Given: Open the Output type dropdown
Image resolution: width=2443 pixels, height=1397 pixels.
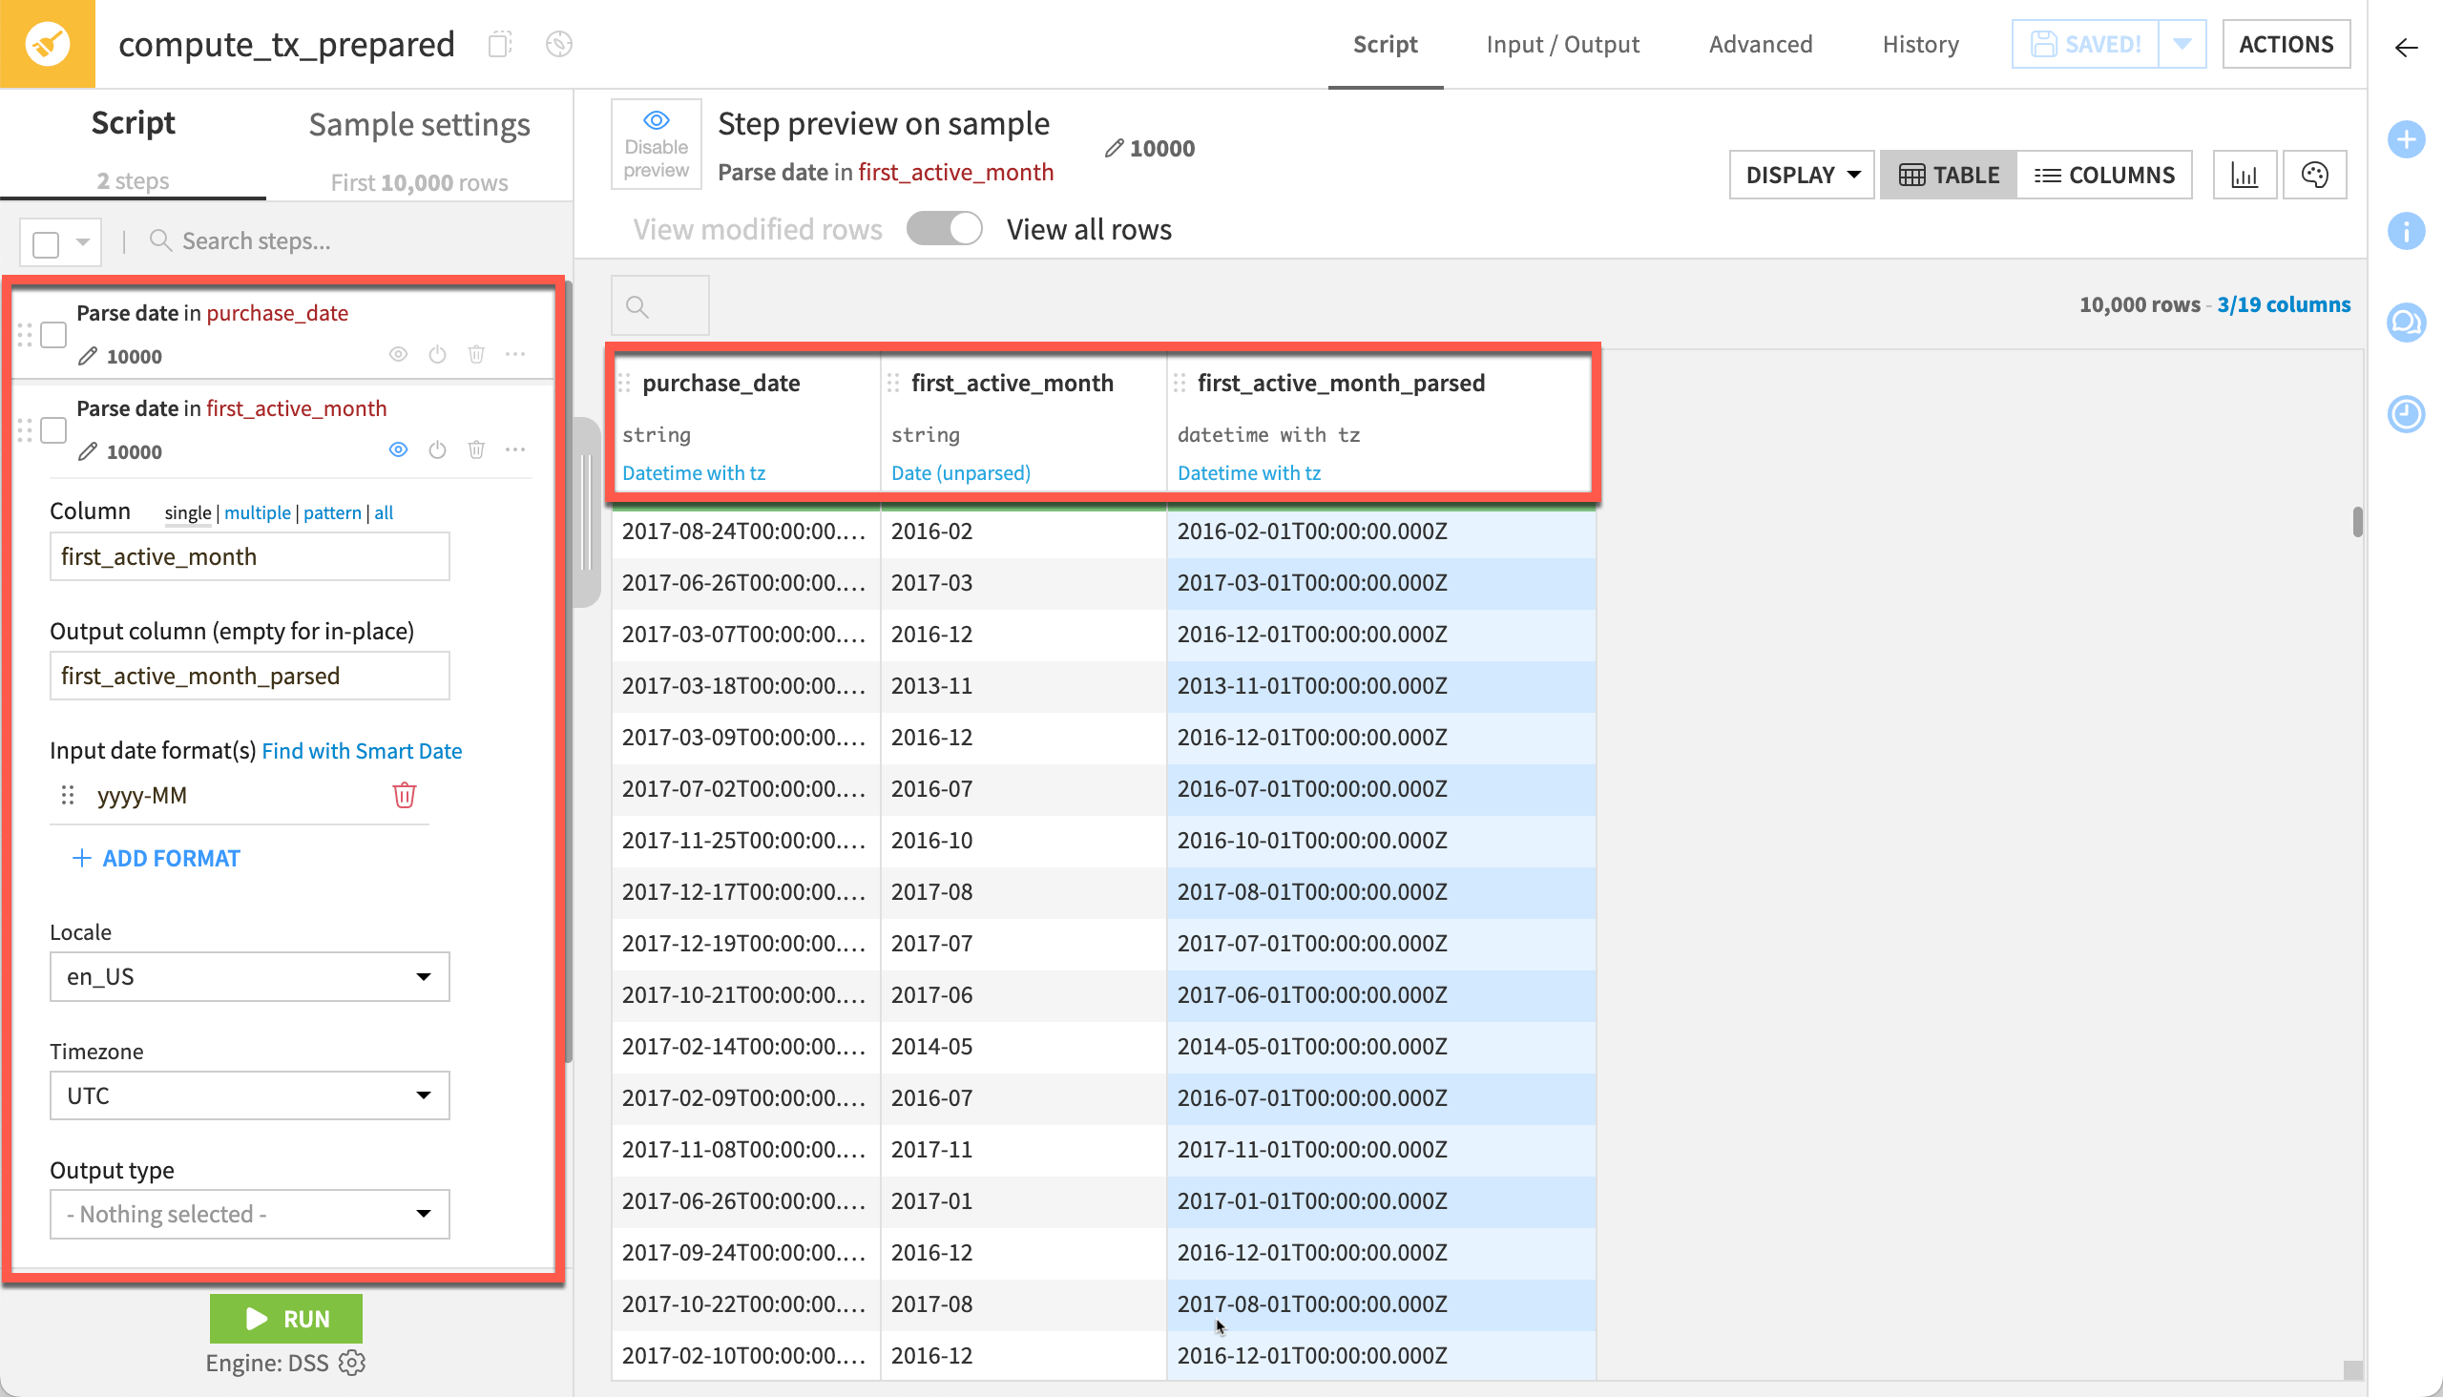Looking at the screenshot, I should click(x=248, y=1214).
